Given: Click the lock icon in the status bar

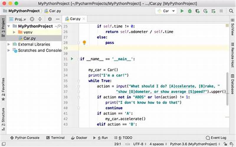Looking at the screenshot, I should click(225, 144).
